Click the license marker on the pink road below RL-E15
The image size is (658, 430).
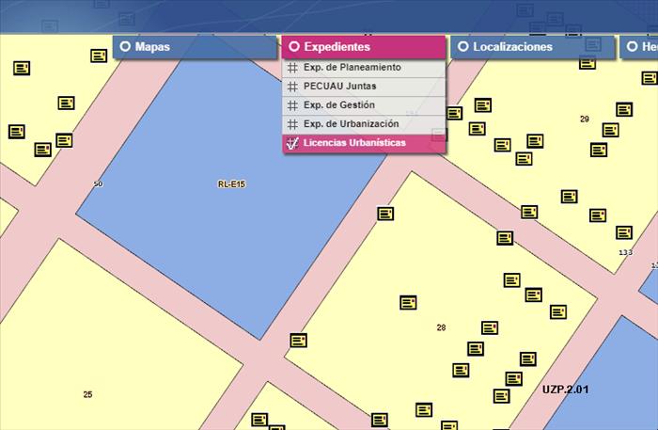[x=298, y=339]
